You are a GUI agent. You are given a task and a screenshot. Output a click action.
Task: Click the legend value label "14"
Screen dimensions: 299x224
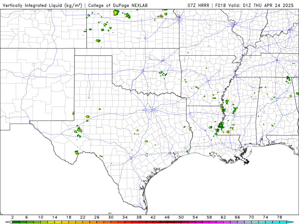[55, 217]
